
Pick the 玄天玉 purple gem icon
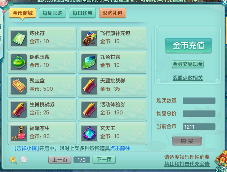click(x=89, y=133)
